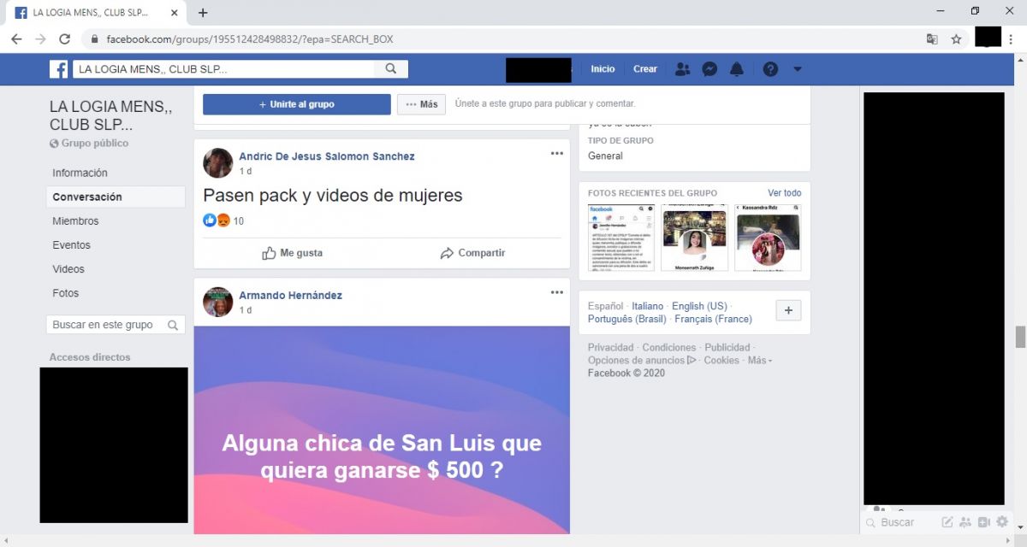Open the Friend Requests icon

click(x=682, y=69)
